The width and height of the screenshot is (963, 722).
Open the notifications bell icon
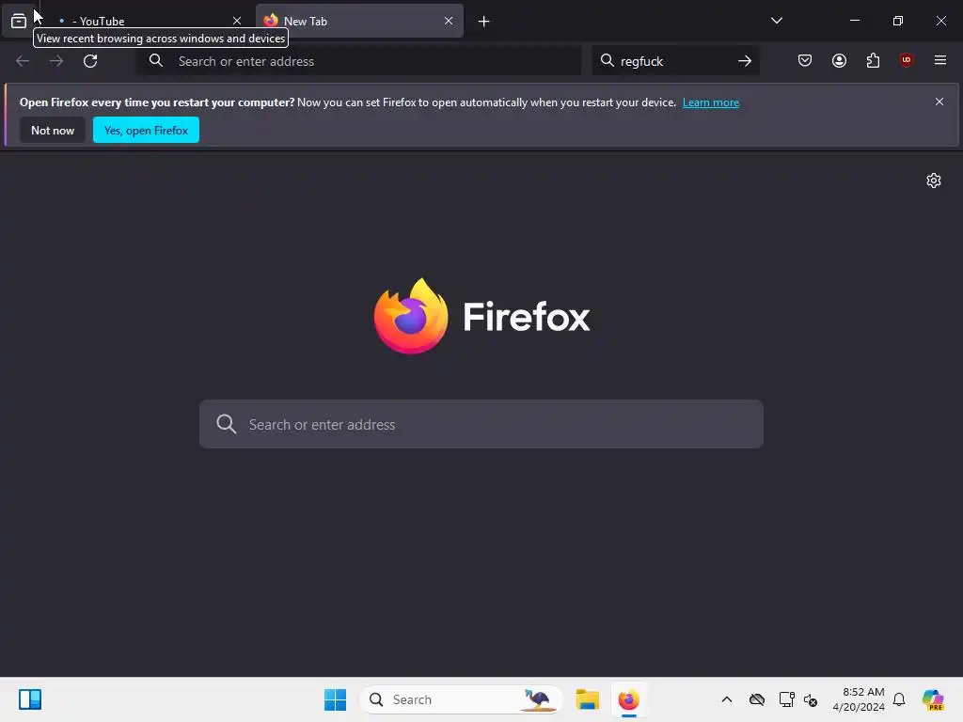[x=899, y=699]
